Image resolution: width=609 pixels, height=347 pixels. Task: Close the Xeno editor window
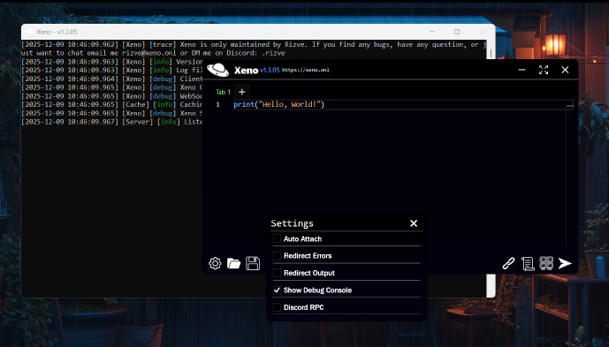[x=565, y=70]
